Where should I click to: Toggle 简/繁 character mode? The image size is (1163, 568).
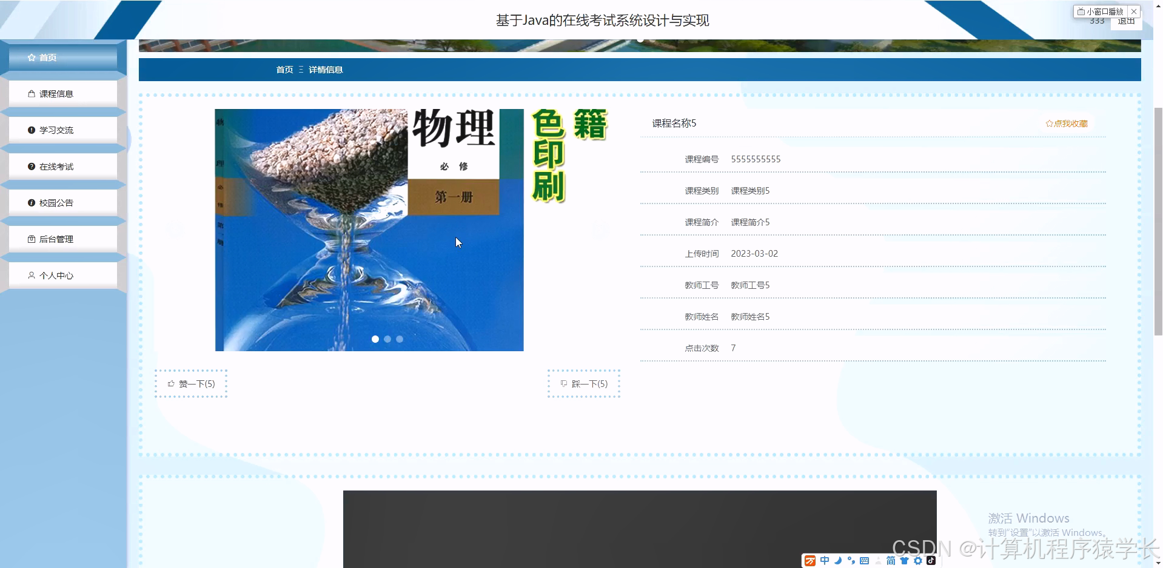(890, 561)
